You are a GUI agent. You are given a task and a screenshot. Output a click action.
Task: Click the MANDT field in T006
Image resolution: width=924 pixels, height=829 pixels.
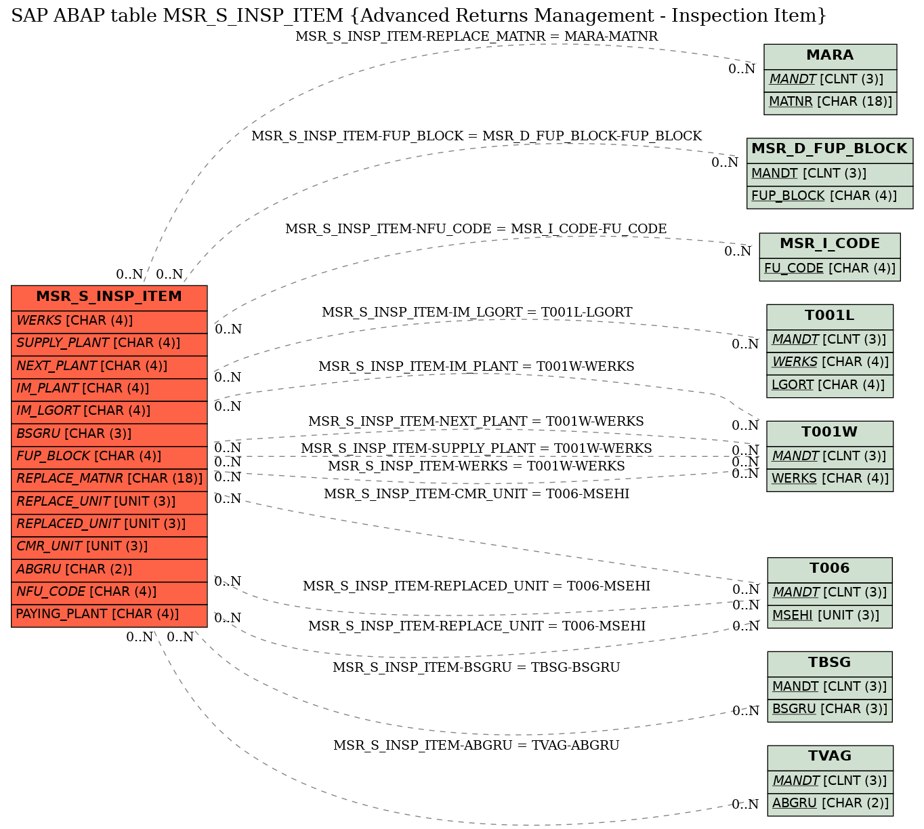(830, 593)
